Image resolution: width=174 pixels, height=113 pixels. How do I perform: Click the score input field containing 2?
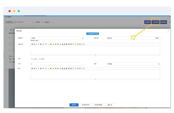(57, 64)
